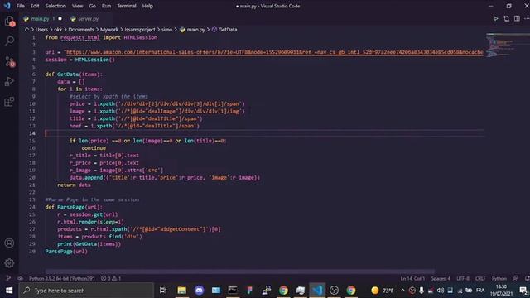
Task: Change UTF-8 encoding in status bar
Action: point(463,278)
